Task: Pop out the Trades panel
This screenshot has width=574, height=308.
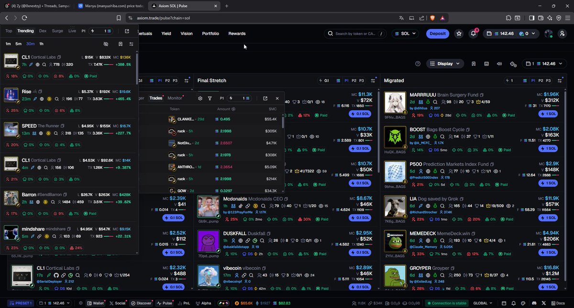Action: [x=265, y=98]
